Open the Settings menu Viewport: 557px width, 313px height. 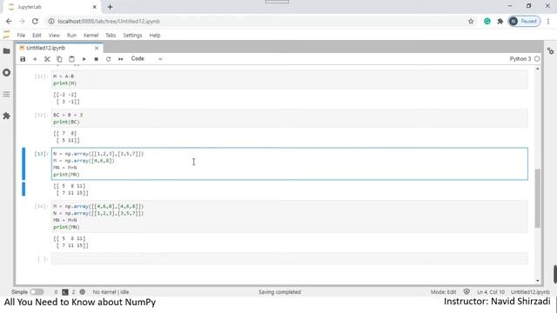[132, 35]
